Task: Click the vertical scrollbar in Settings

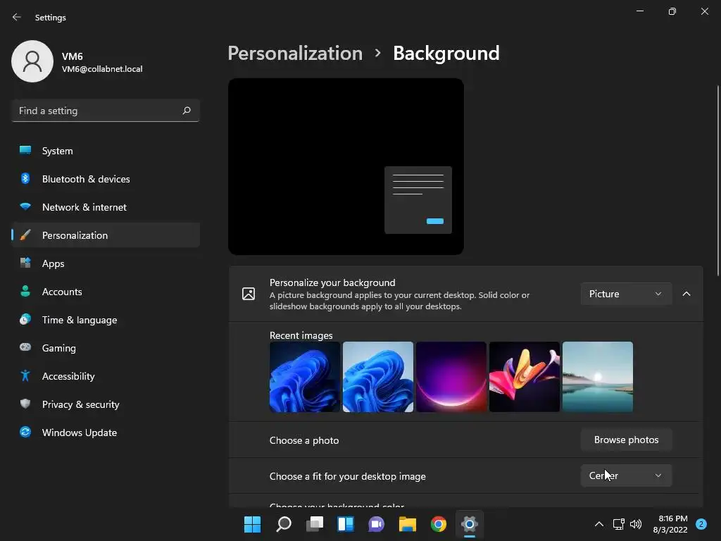Action: [717, 181]
